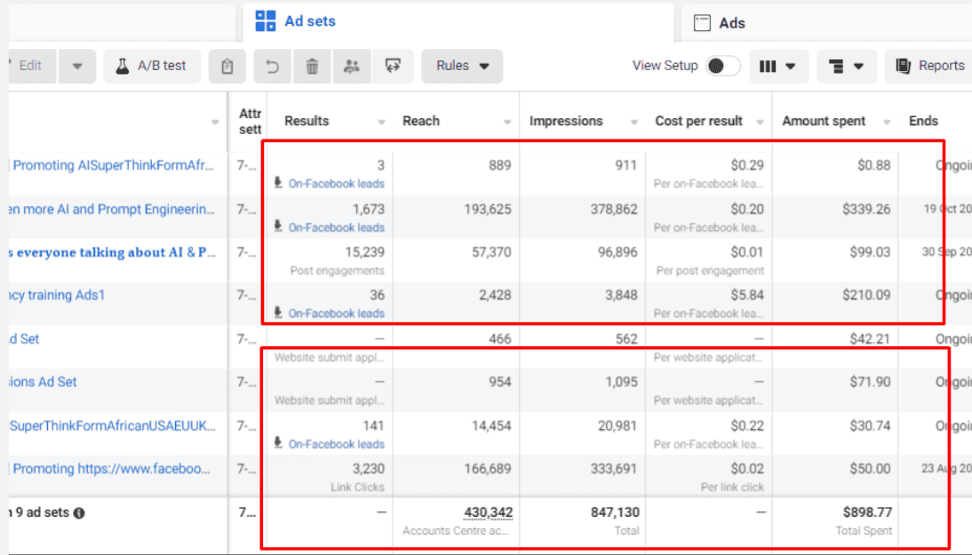Click the export/share arrow icon
Viewport: 972px width, 555px height.
point(393,66)
